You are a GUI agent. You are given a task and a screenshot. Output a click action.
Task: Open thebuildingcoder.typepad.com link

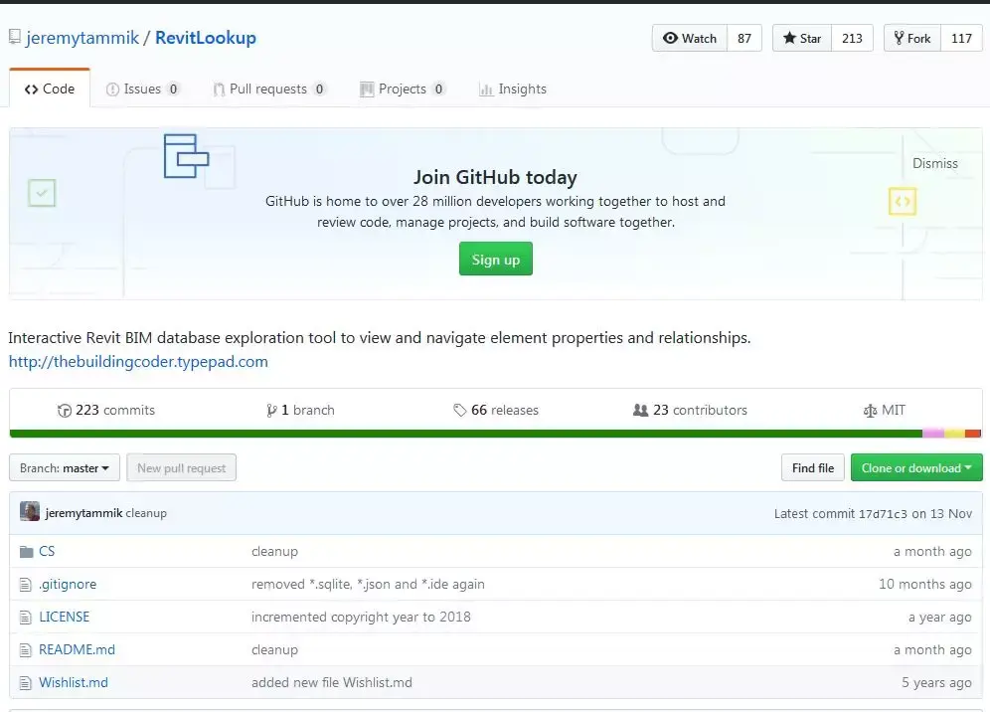(138, 362)
